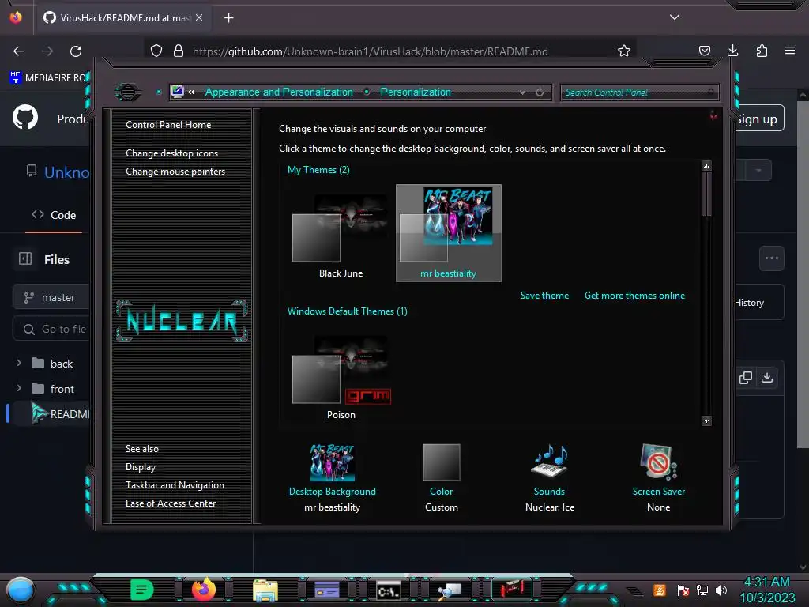Refresh the Control Panel address bar
Screen dimensions: 809x607
[x=539, y=92]
